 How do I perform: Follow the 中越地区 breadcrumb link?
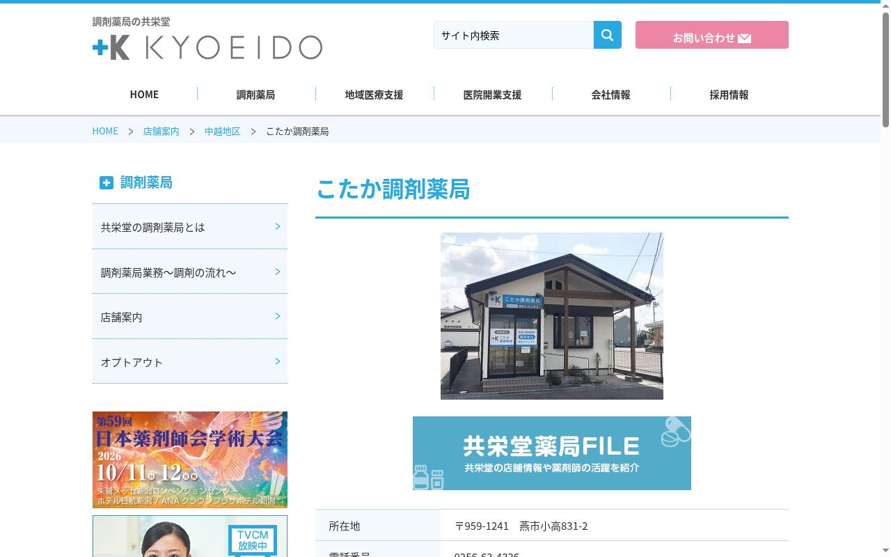click(x=222, y=131)
